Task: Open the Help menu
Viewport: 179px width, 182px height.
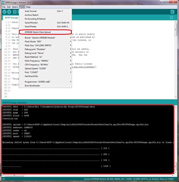Action: click(x=28, y=7)
